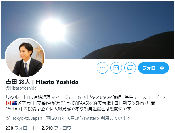The image size is (175, 133).
Task: Click the 238 フォロー中 following count
Action: [x=21, y=128]
